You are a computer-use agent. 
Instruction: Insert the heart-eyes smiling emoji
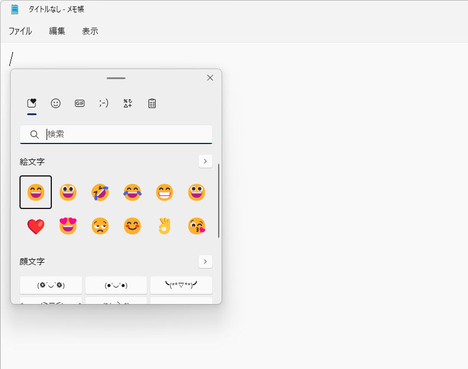click(68, 226)
